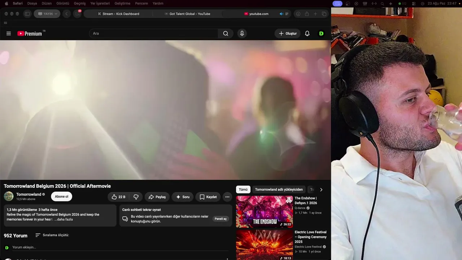Screen dimensions: 462x260
Task: Open the Görüntü menu
Action: (x=63, y=3)
